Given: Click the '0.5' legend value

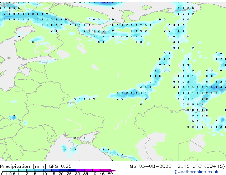Looking at the screenshot, I should click(x=12, y=174).
